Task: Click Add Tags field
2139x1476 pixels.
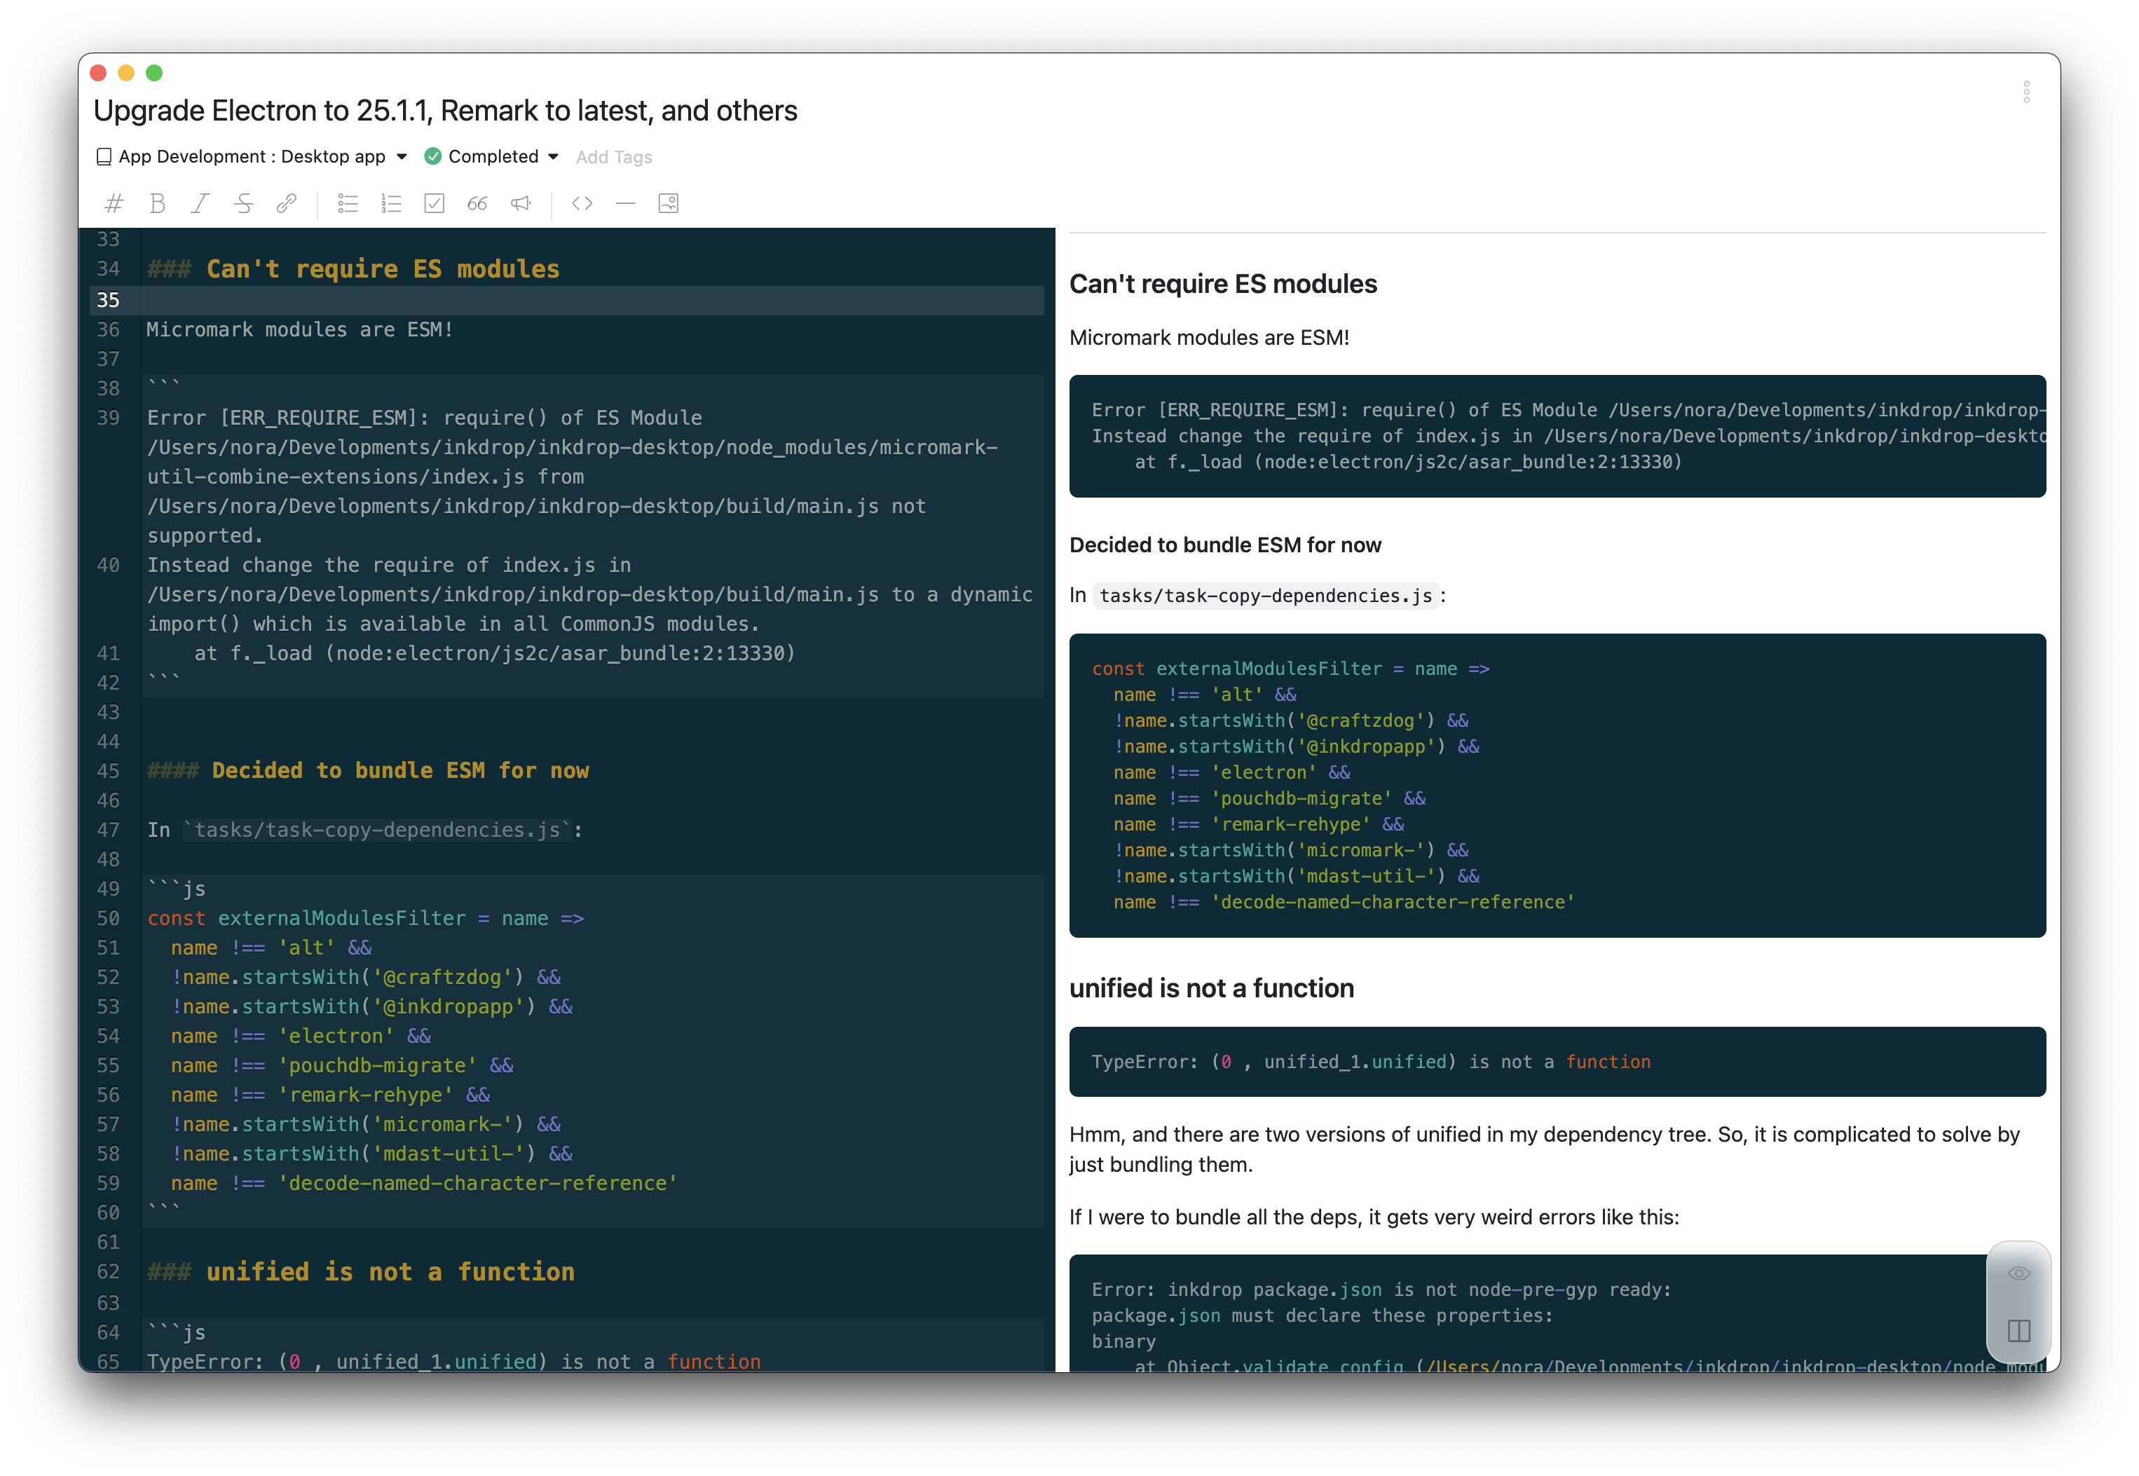Action: point(614,157)
